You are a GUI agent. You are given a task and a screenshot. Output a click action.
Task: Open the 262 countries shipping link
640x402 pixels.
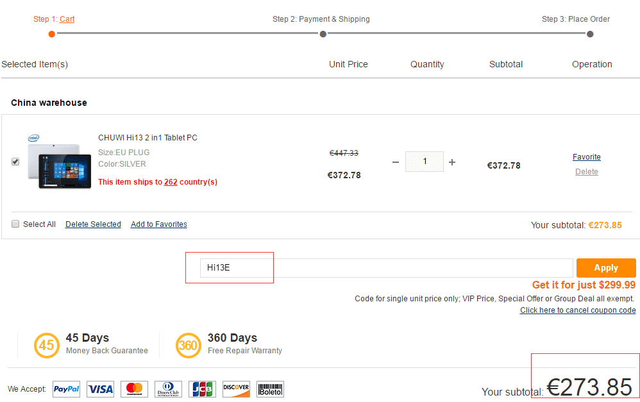171,182
